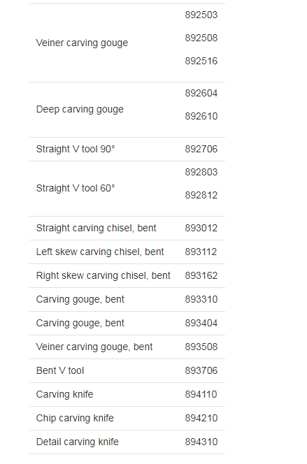Click product number 892503
This screenshot has height=464, width=307.
pyautogui.click(x=201, y=15)
